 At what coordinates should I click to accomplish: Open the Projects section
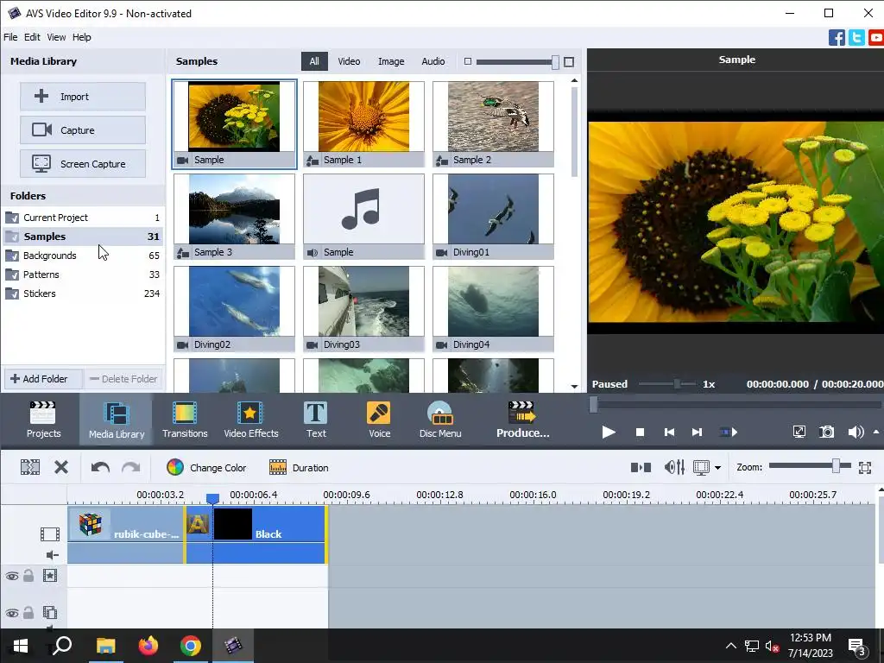click(43, 420)
